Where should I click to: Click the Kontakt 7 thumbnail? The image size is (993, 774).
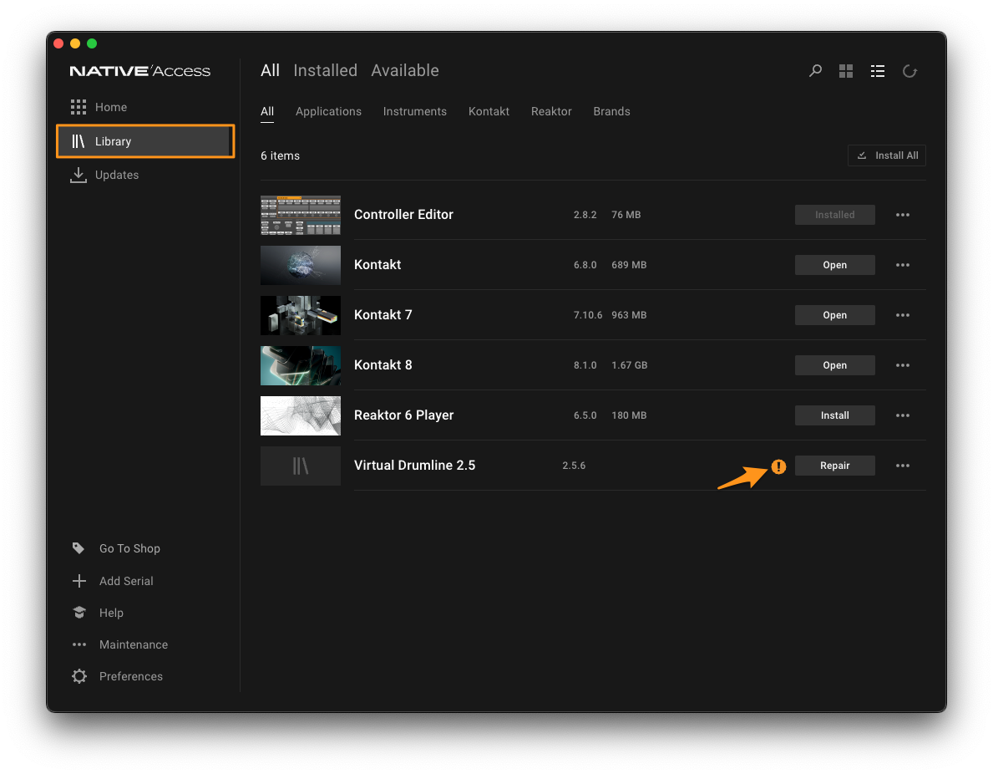[301, 315]
